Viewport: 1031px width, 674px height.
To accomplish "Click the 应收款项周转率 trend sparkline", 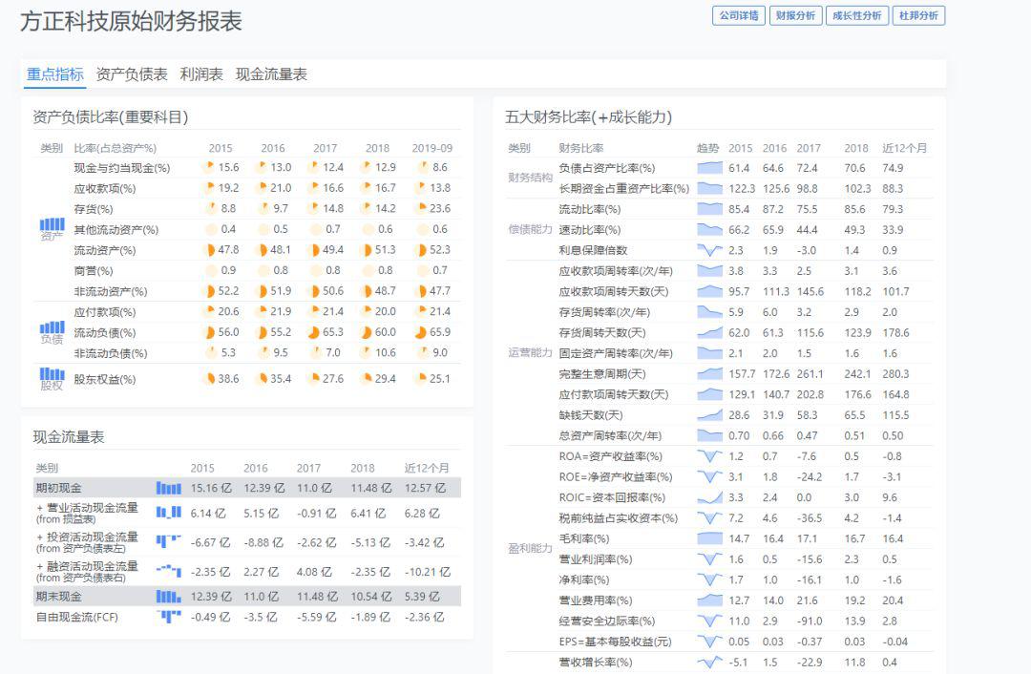I will coord(709,271).
